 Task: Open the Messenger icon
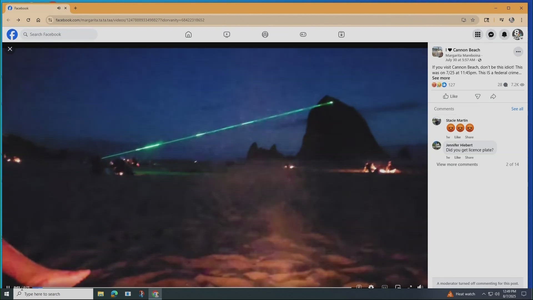[x=491, y=34]
